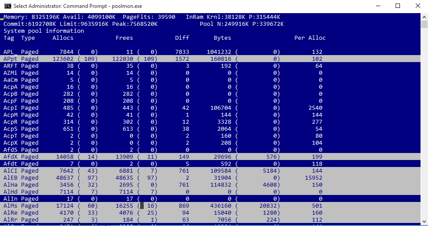This screenshot has height=226, width=428.
Task: Click the "AcpT" tag
Action: (x=11, y=136)
